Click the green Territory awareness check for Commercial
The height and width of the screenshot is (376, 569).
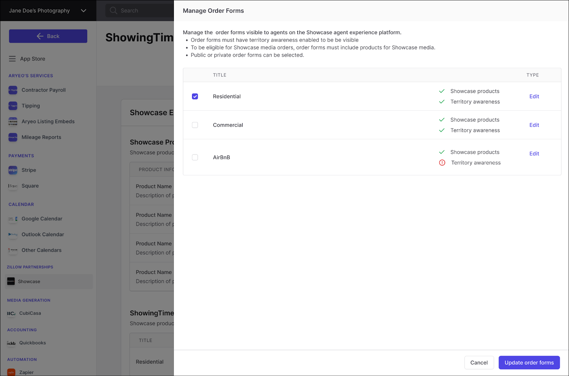[442, 130]
